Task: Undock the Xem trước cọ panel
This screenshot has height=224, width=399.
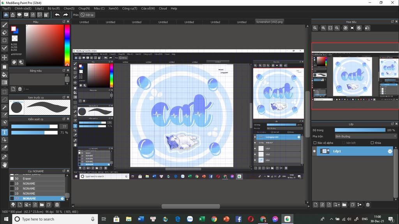Action: coord(64,97)
